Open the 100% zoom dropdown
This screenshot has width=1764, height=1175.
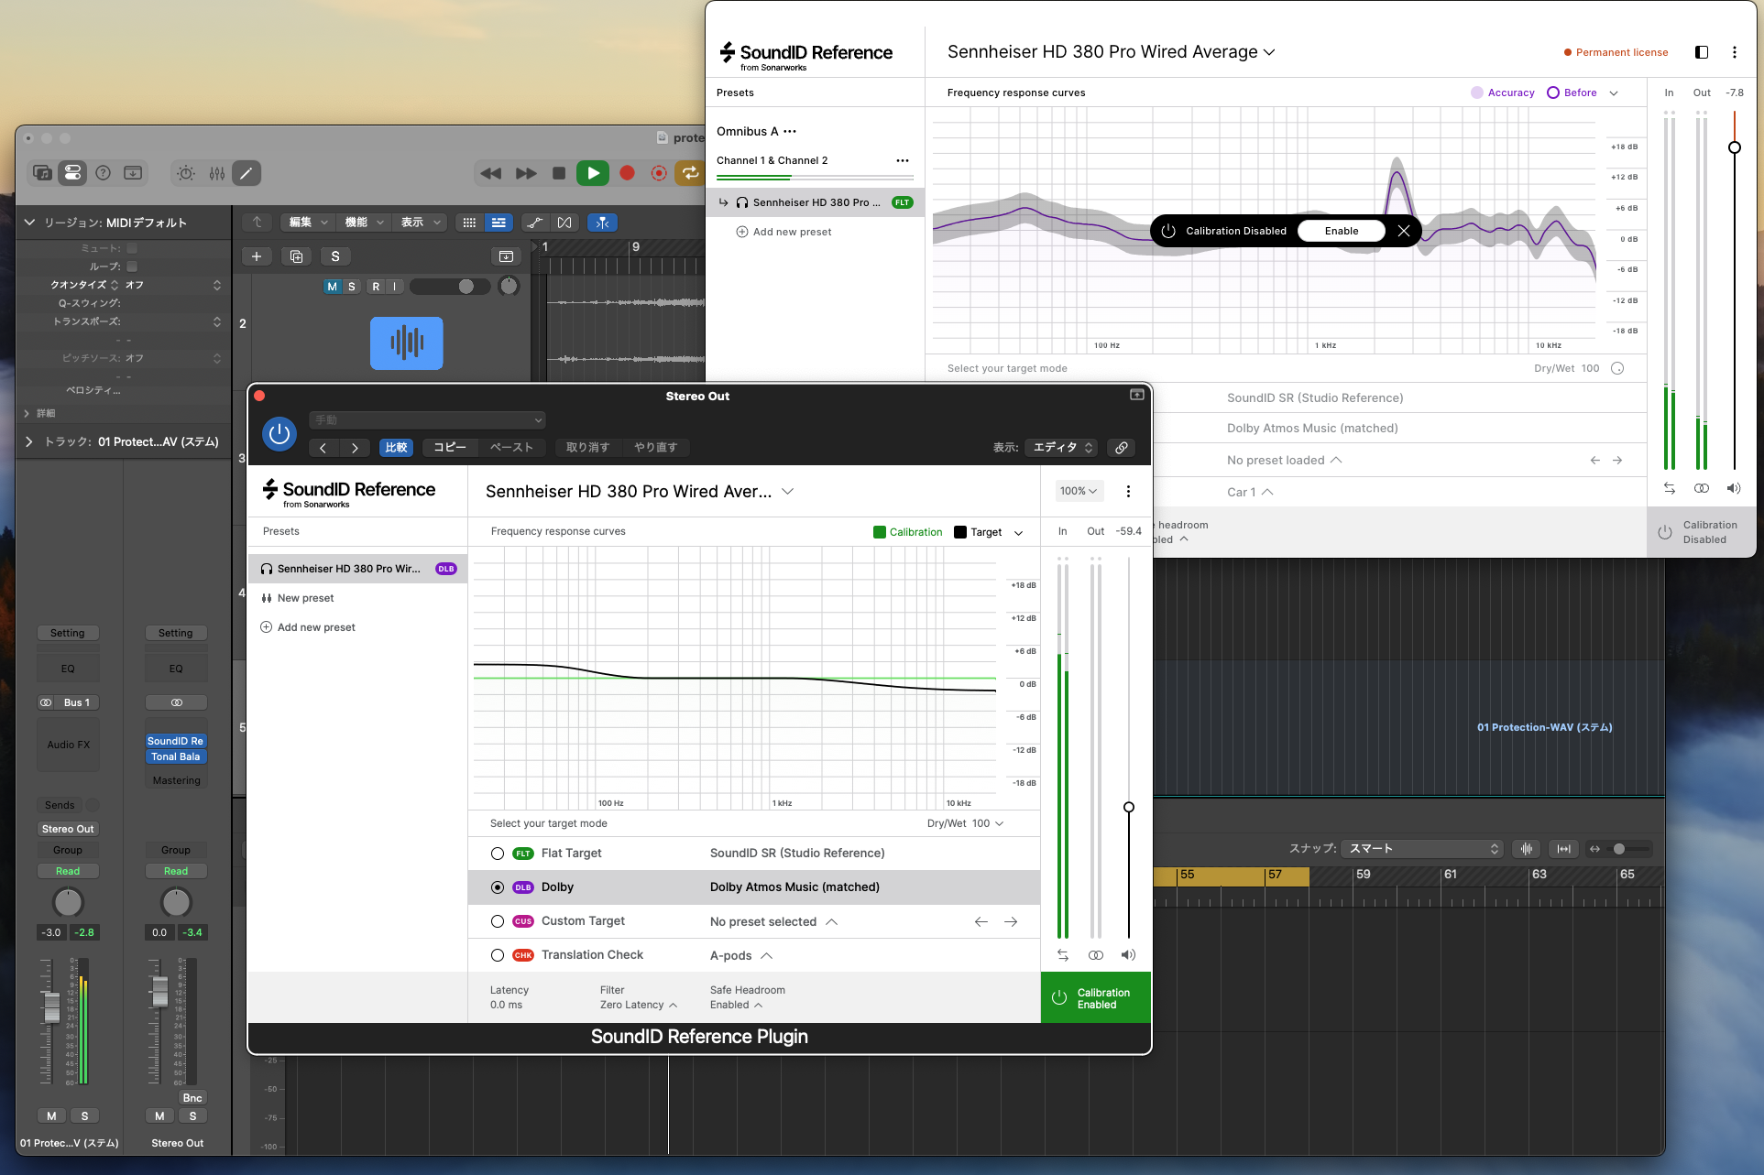click(1079, 492)
